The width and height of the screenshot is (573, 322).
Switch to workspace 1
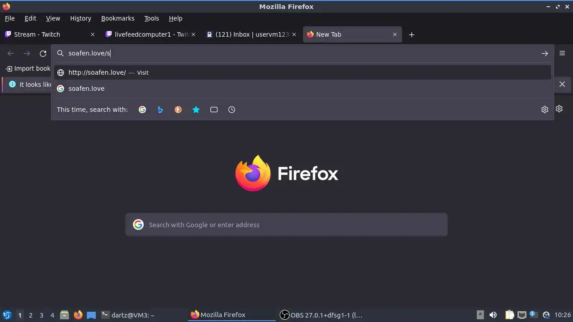pyautogui.click(x=20, y=315)
